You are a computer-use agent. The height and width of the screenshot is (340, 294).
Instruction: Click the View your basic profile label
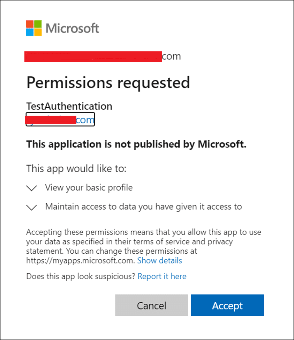coord(89,188)
